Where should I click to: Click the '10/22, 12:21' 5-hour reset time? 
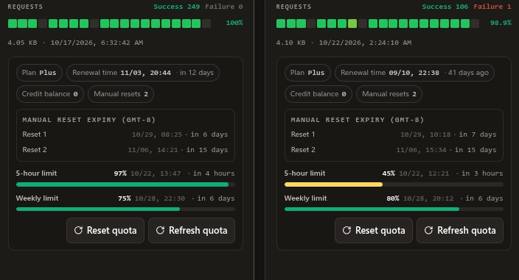pyautogui.click(x=424, y=173)
